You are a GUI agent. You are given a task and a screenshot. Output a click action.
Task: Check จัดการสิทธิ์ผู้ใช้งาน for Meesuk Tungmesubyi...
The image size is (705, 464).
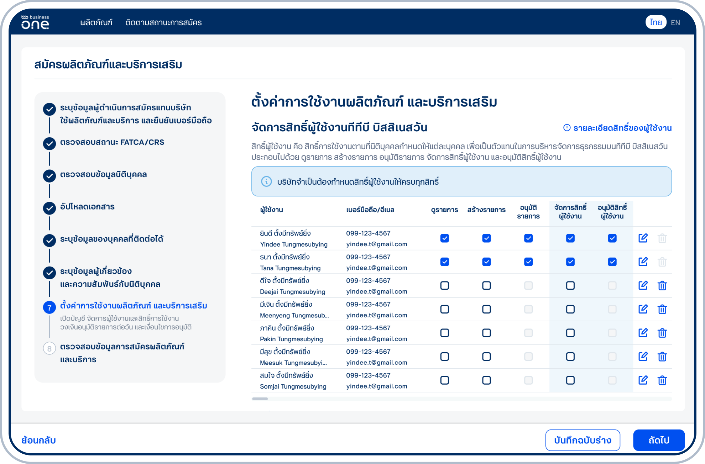570,357
